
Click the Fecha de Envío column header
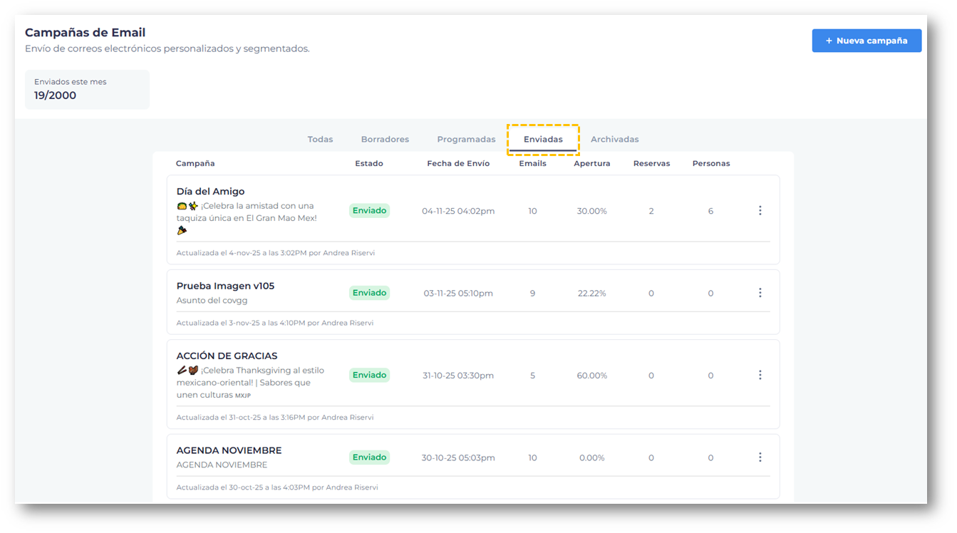458,164
